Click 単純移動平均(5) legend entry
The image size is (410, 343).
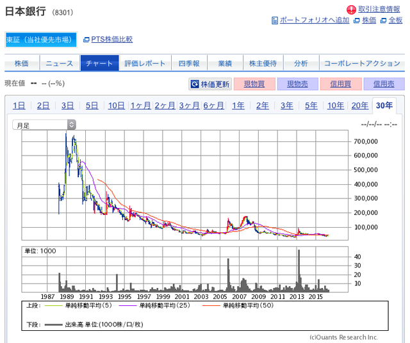pos(78,305)
